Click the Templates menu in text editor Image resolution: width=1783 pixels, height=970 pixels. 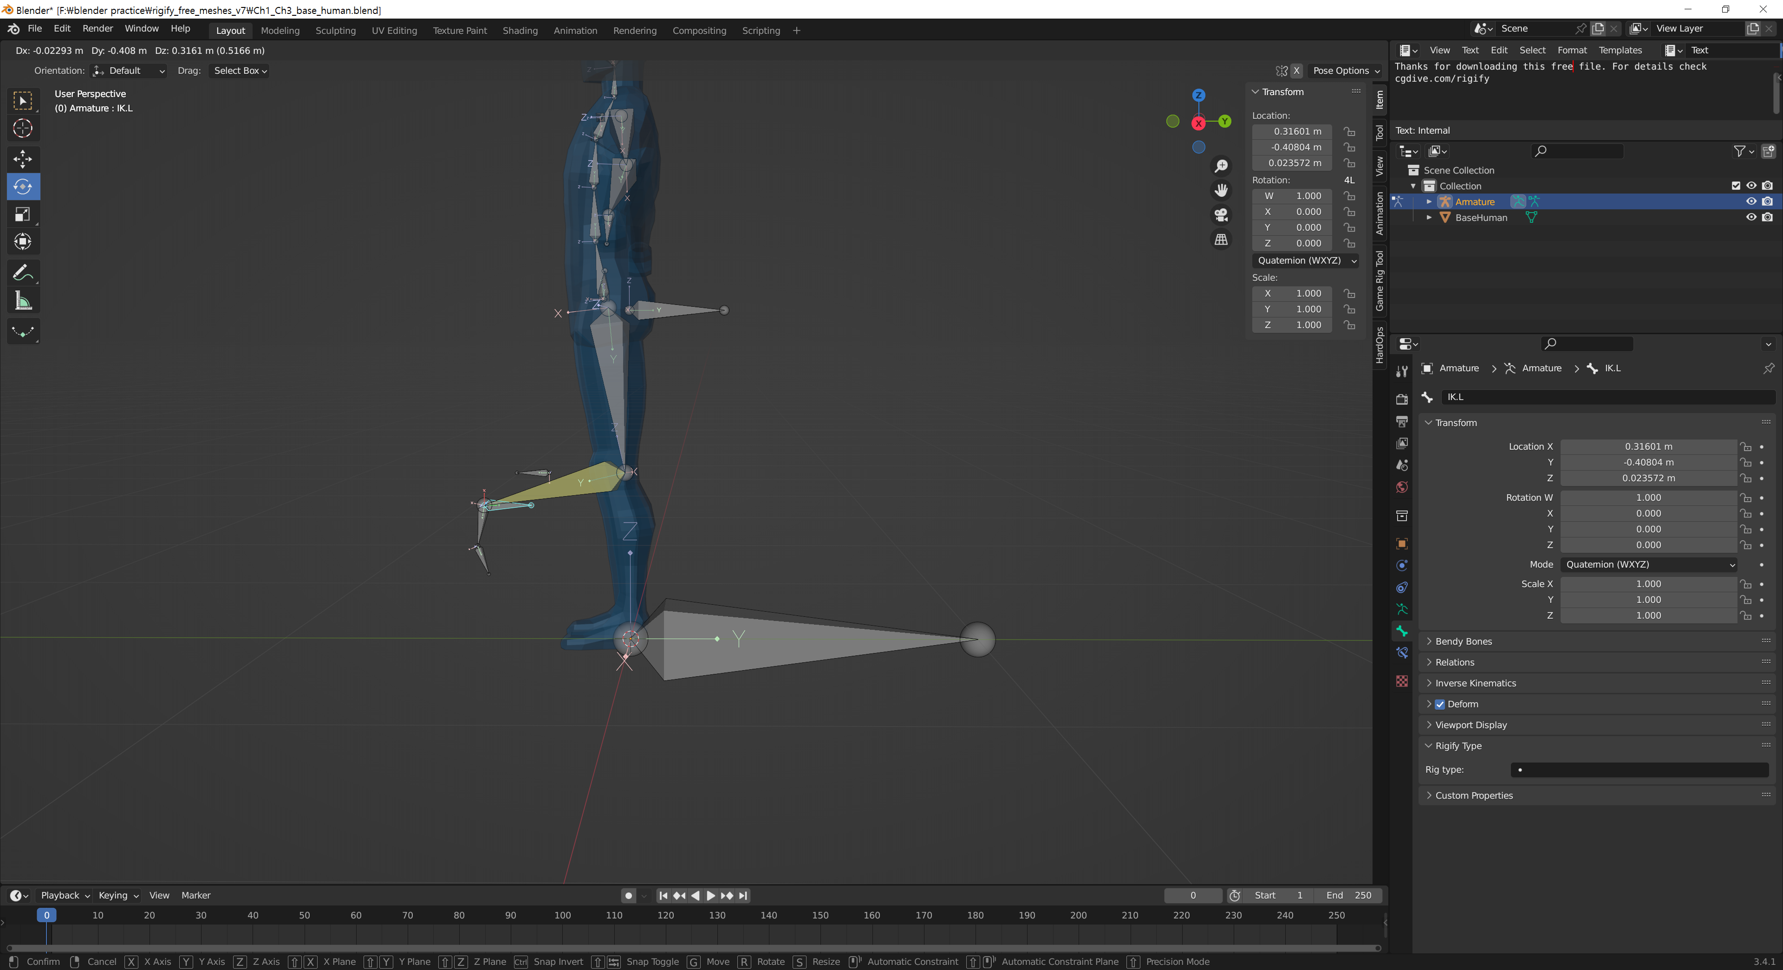pos(1620,50)
